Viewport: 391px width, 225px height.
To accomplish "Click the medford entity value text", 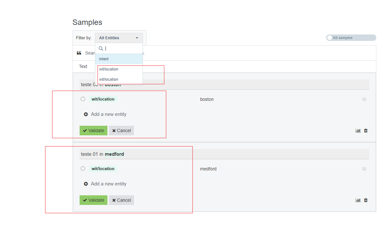I will tap(208, 169).
